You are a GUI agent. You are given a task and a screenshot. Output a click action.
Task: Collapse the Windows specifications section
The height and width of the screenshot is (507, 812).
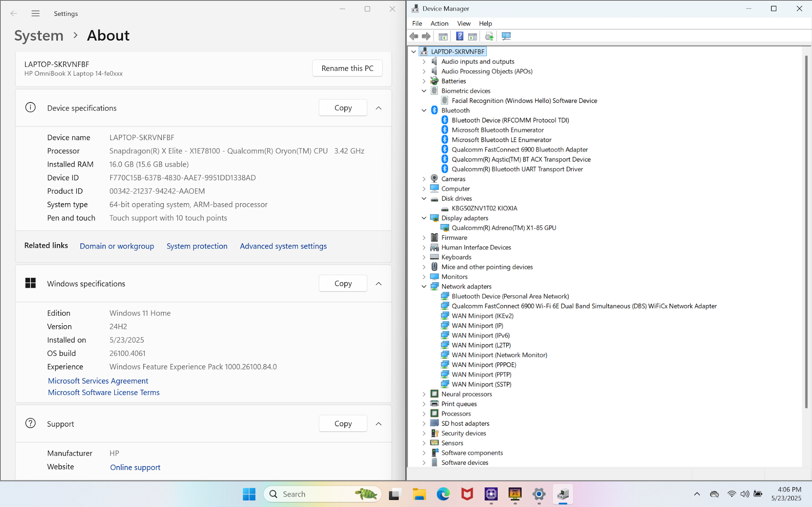point(379,284)
